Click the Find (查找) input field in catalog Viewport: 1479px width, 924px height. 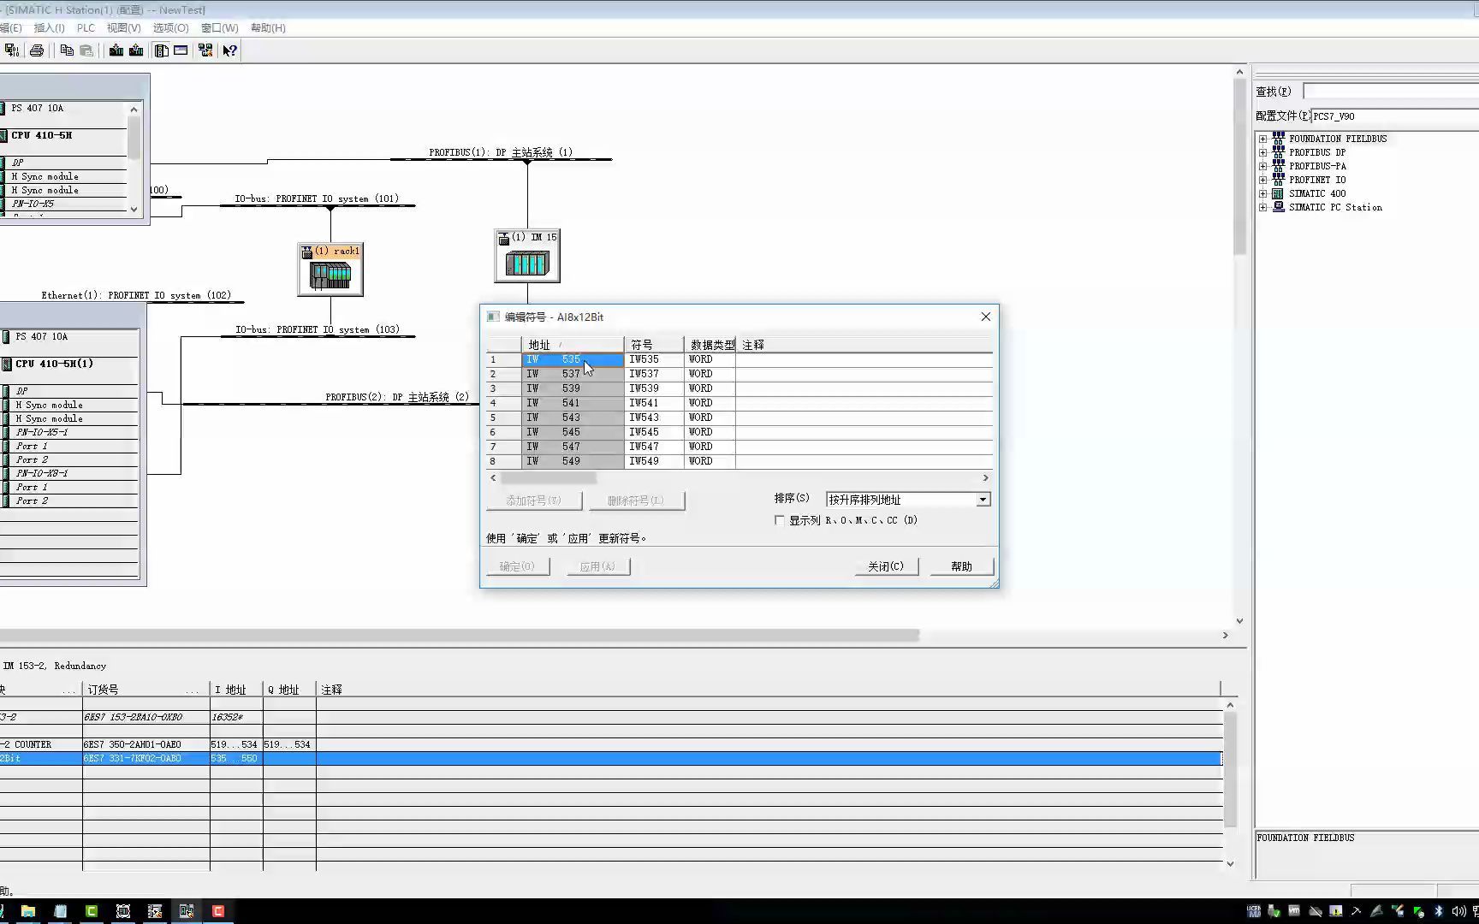1391,91
